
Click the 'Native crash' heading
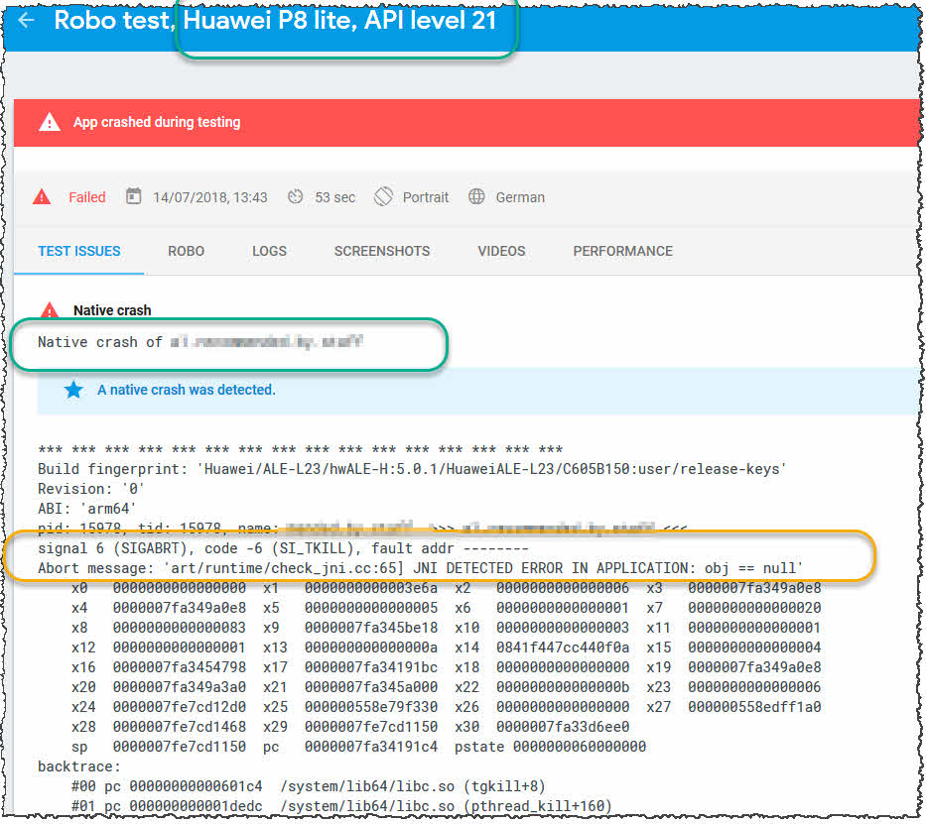[x=112, y=310]
